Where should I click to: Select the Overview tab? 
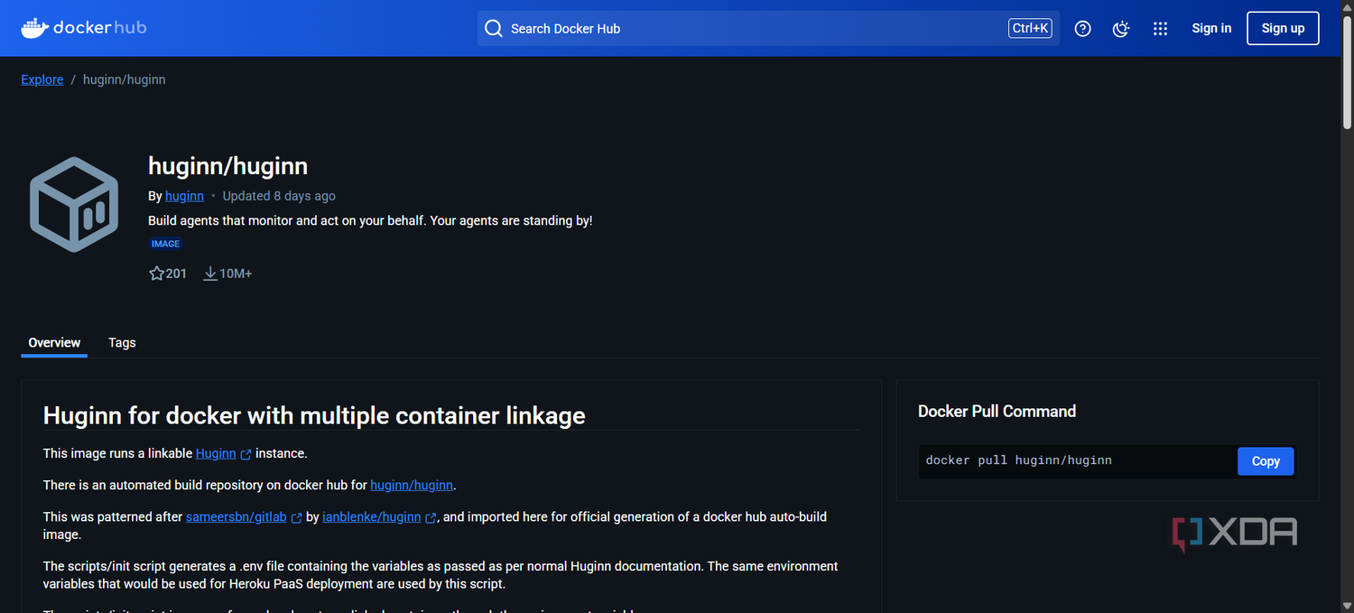click(x=54, y=342)
